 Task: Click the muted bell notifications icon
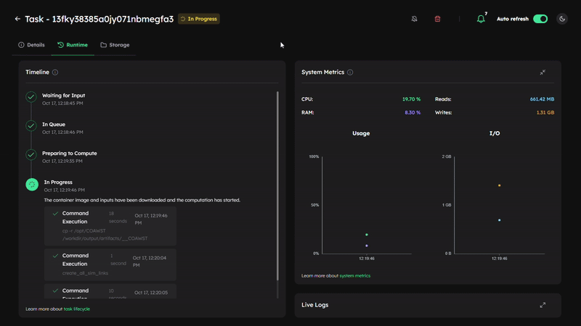pos(414,19)
